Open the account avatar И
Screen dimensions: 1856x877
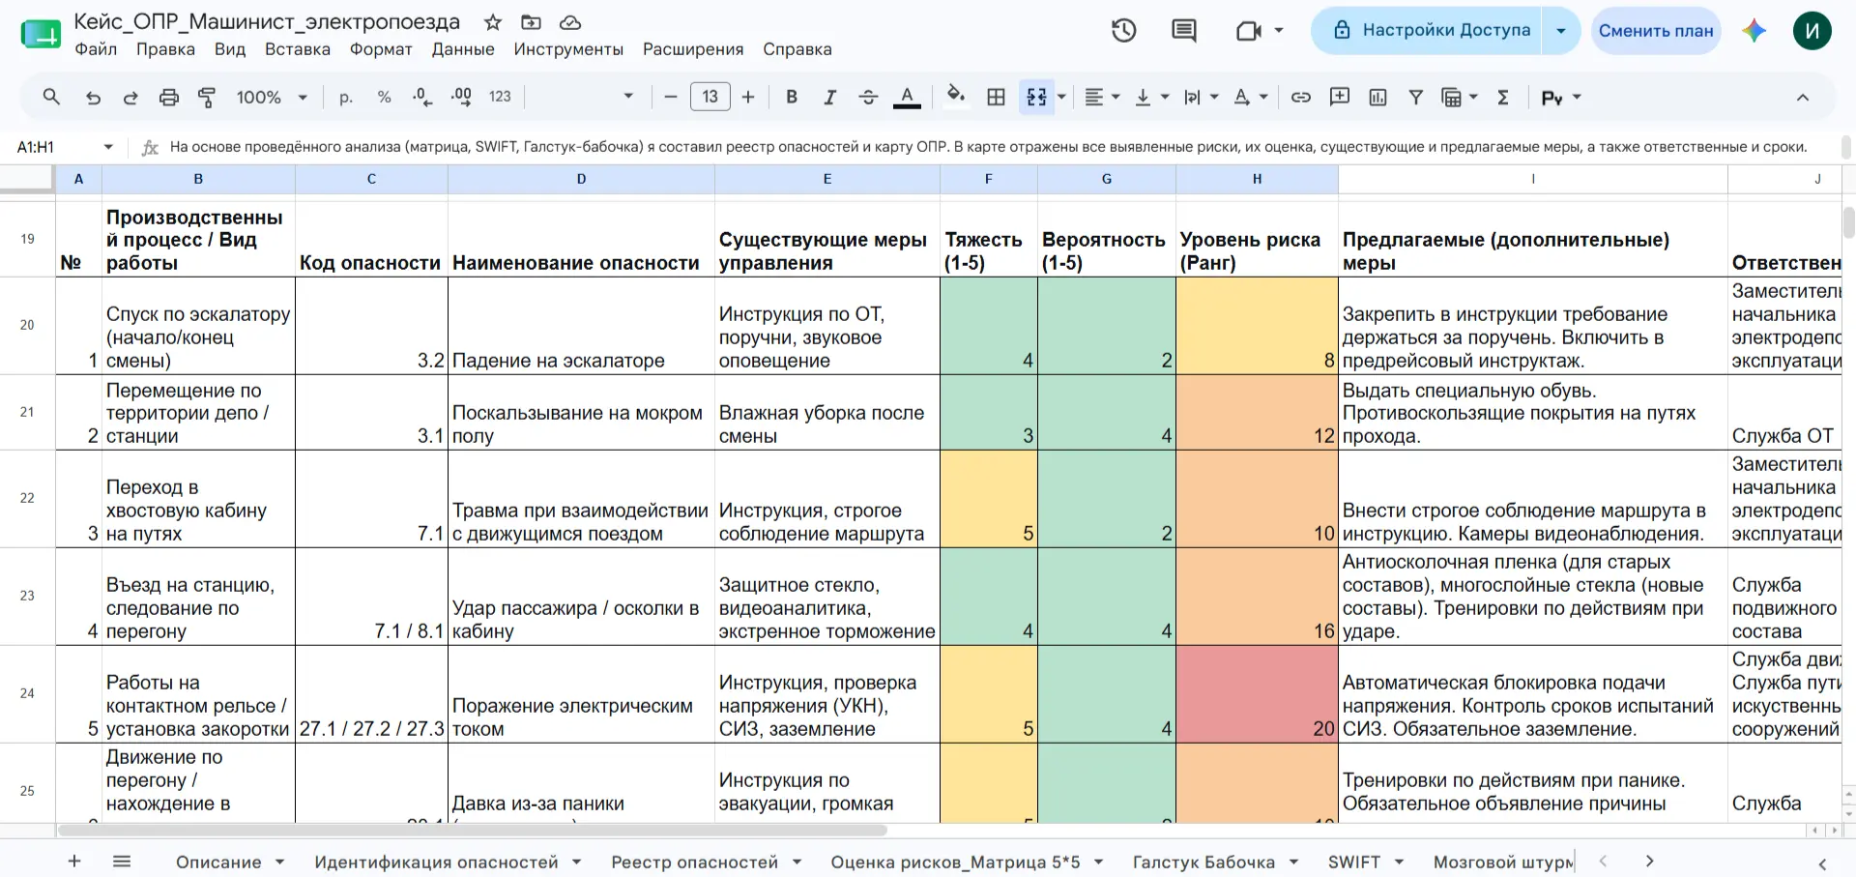[x=1812, y=31]
